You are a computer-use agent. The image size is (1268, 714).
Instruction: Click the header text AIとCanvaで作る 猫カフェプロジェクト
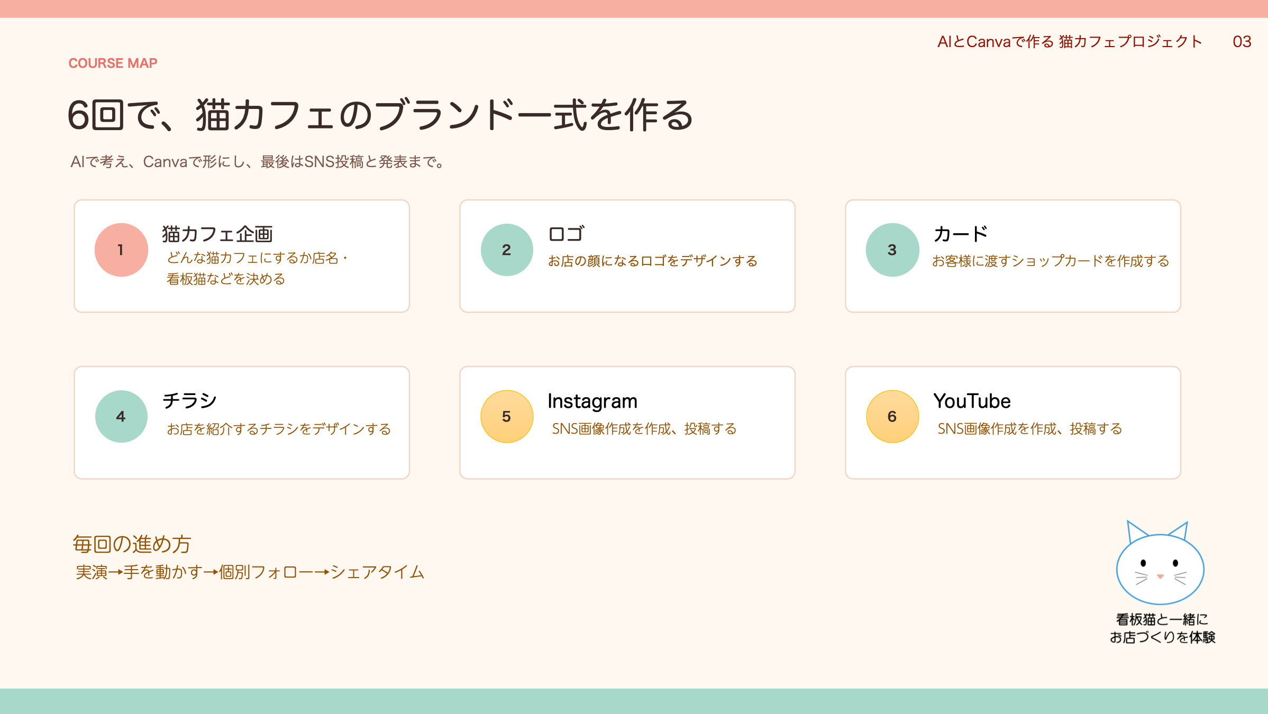[1070, 41]
